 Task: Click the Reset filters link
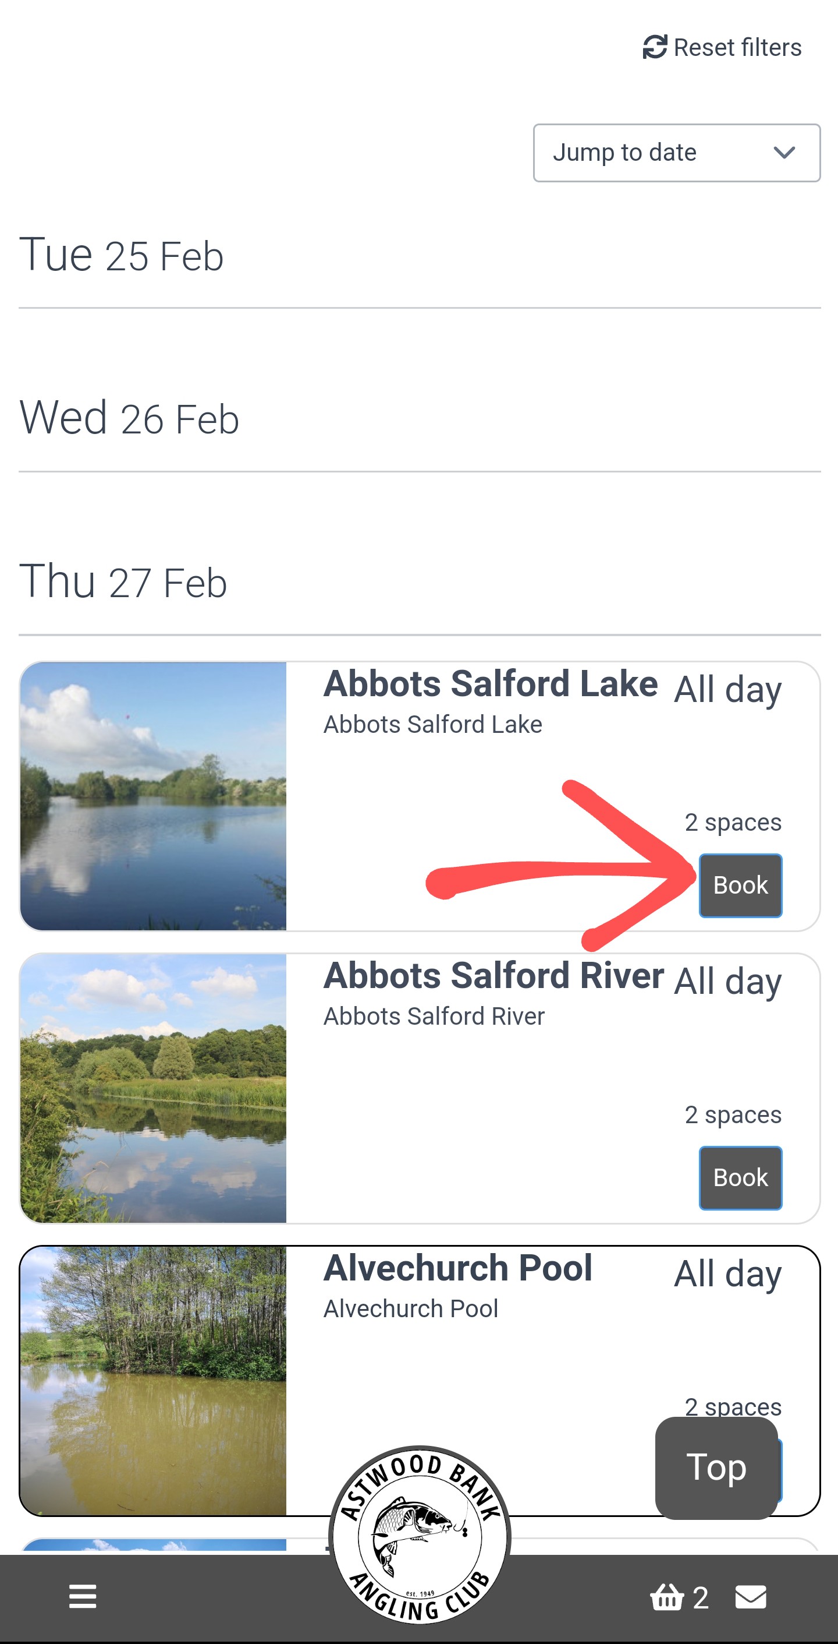[x=737, y=48]
